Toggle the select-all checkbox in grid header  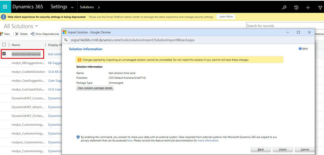pos(4,45)
